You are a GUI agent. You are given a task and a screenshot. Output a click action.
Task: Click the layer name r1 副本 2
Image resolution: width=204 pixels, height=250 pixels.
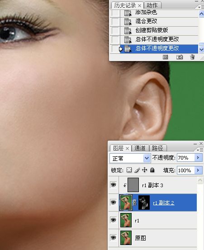click(x=163, y=203)
